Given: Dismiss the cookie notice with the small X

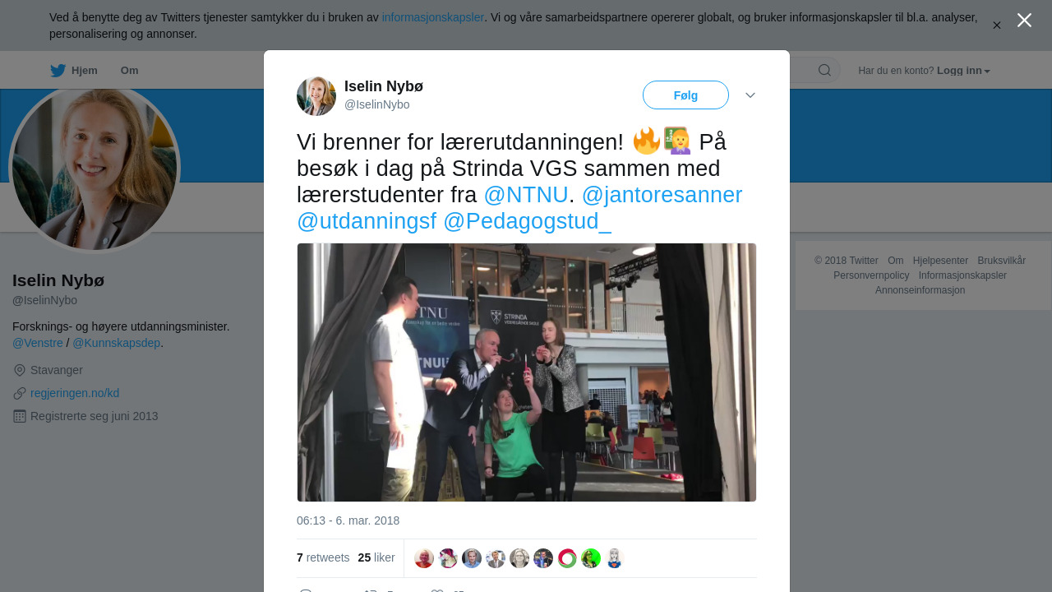Looking at the screenshot, I should [x=997, y=25].
